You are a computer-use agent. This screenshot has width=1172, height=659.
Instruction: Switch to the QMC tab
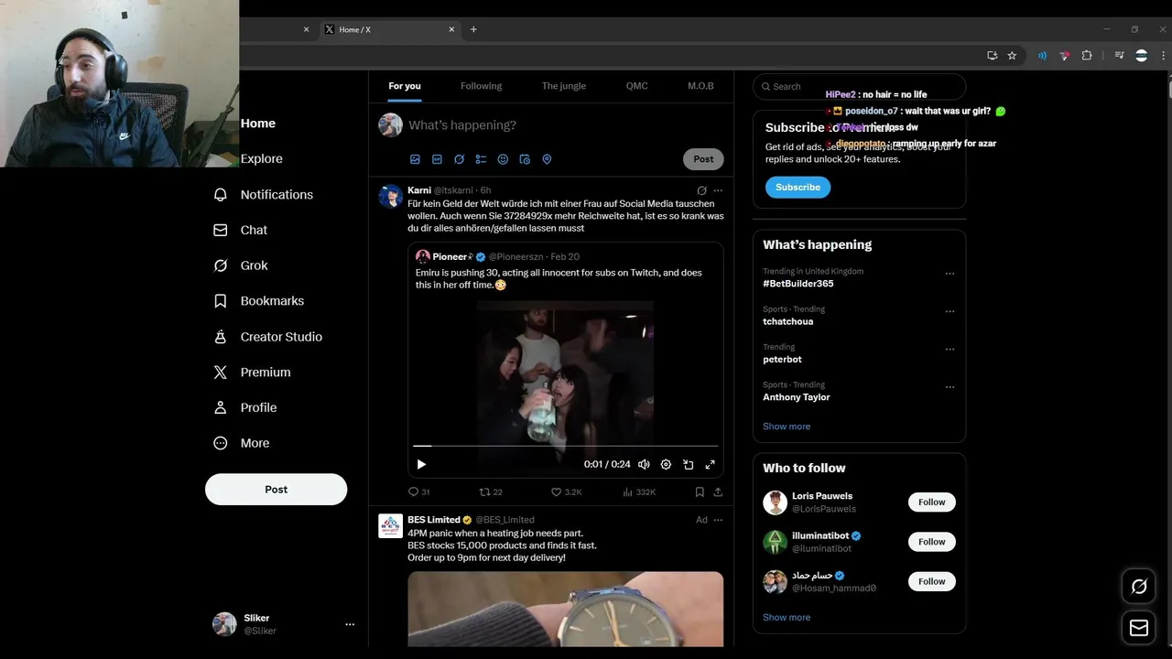click(x=637, y=86)
